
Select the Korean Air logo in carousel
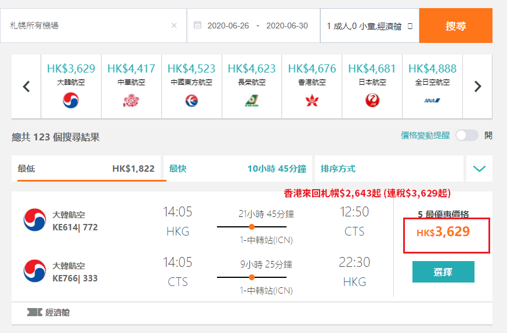71,100
